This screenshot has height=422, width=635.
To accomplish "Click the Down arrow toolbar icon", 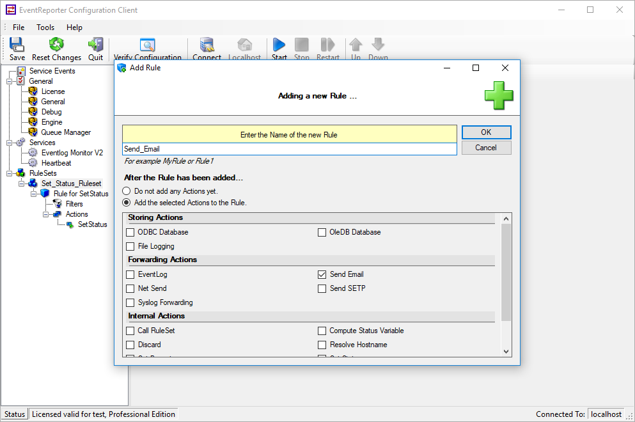I will (378, 45).
